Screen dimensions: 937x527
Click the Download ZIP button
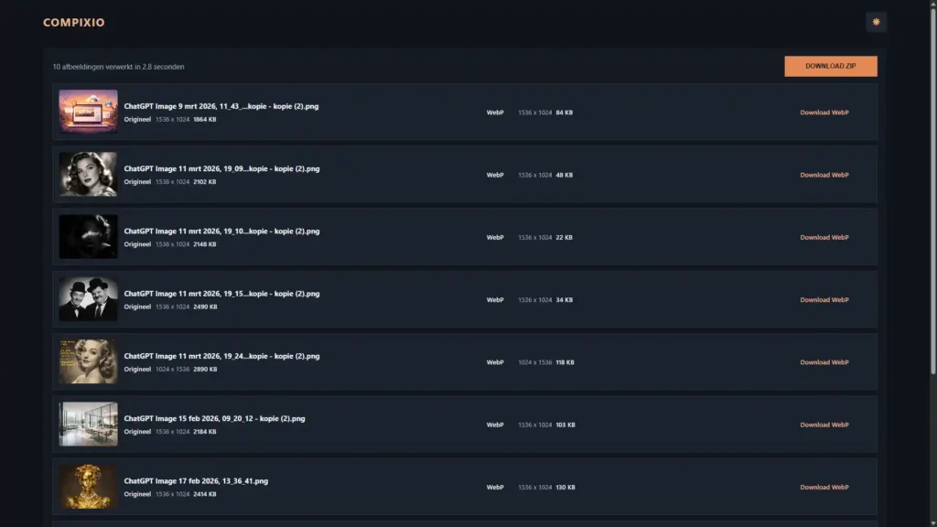pos(830,66)
